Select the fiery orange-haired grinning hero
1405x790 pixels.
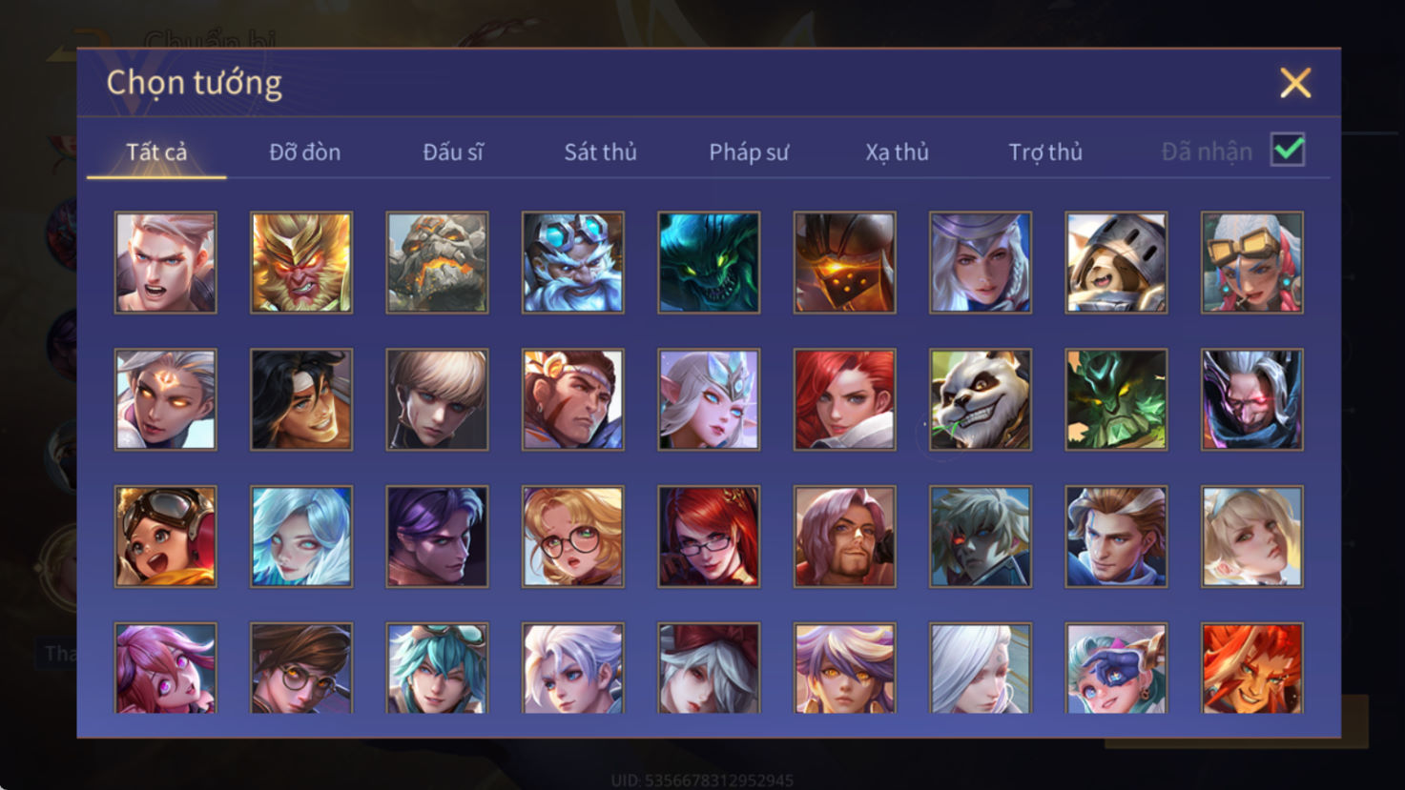(1252, 668)
